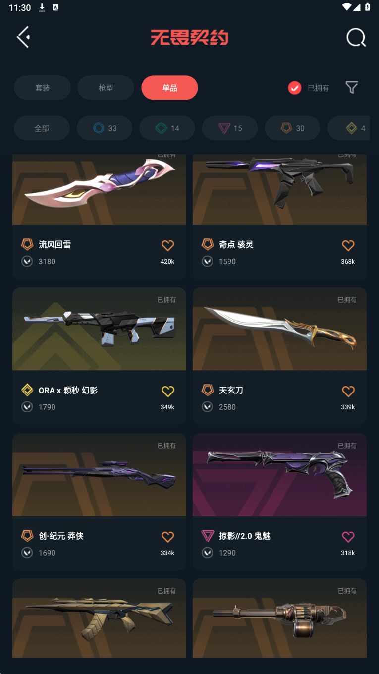Tap the pink heart on 掠影//2.0 鬼魅
This screenshot has height=674, width=379.
tap(348, 537)
